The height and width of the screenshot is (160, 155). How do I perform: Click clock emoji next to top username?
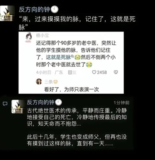click(x=54, y=9)
